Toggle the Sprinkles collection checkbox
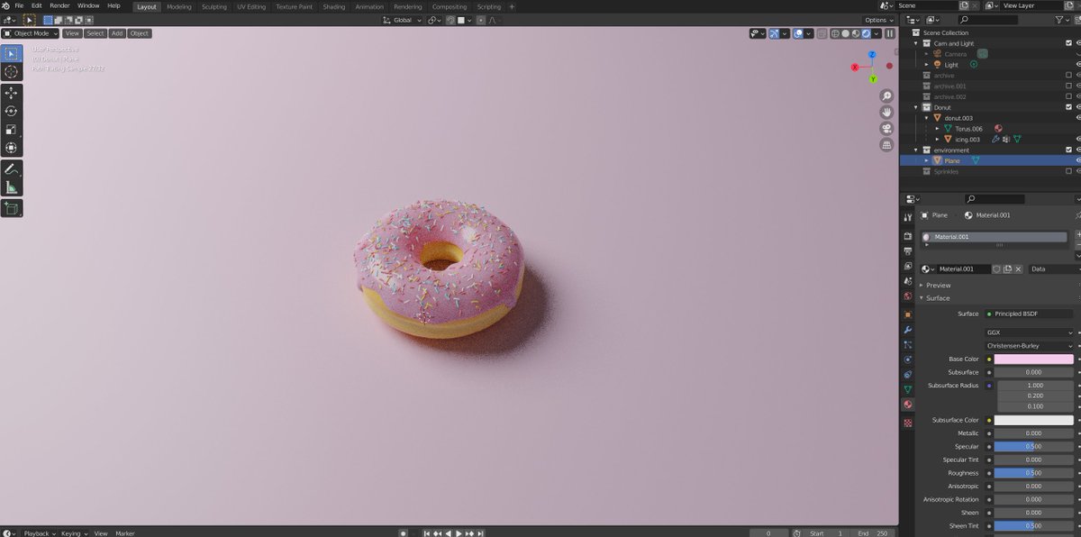The height and width of the screenshot is (537, 1081). pos(1068,171)
